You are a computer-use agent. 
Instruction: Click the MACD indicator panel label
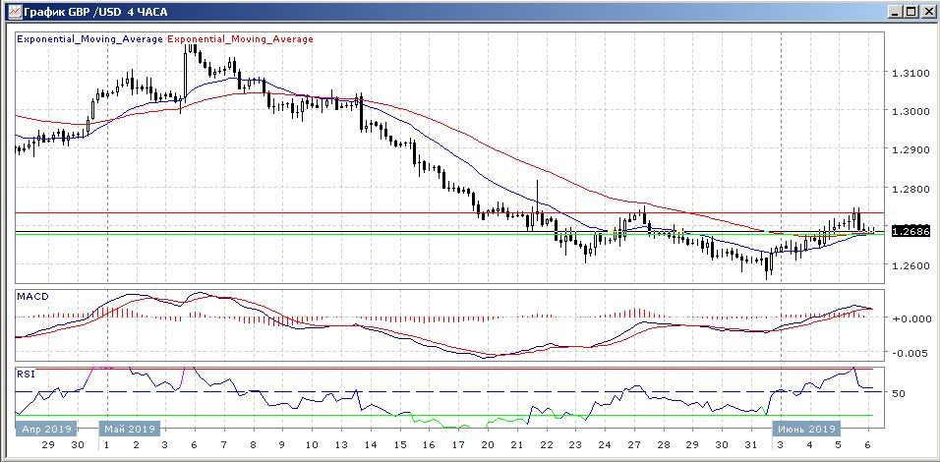click(32, 296)
